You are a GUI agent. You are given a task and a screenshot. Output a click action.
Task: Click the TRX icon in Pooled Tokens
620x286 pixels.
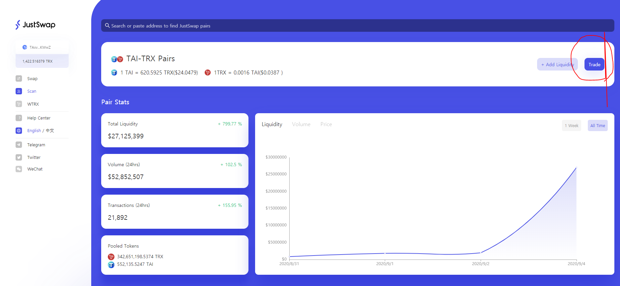pos(111,257)
